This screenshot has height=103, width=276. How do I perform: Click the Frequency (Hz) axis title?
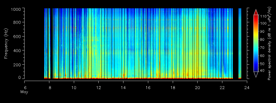[6, 44]
